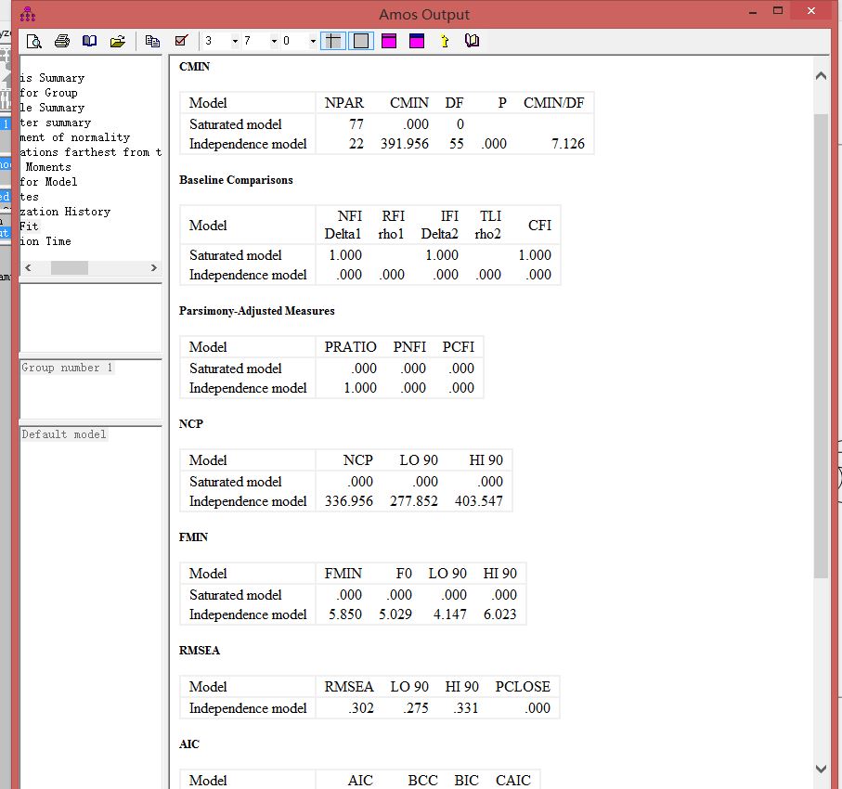Click the purple book icon in toolbar
Viewport: 842px width, 789px height.
click(472, 41)
